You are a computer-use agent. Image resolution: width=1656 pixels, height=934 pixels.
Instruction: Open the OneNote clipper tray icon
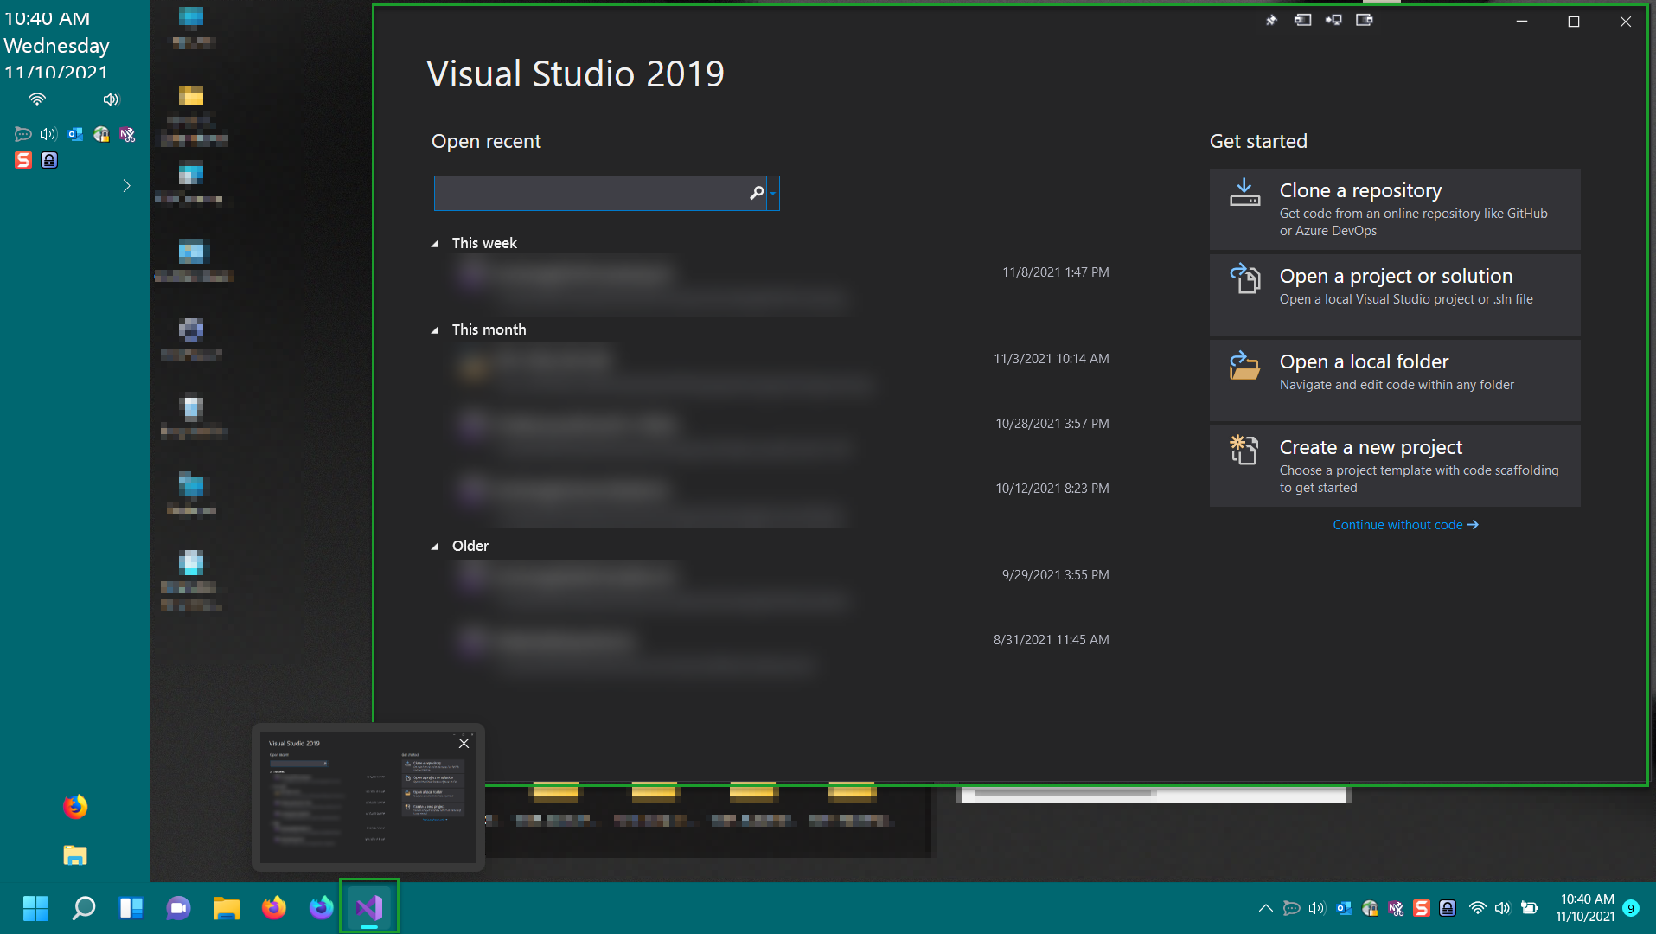[1396, 908]
